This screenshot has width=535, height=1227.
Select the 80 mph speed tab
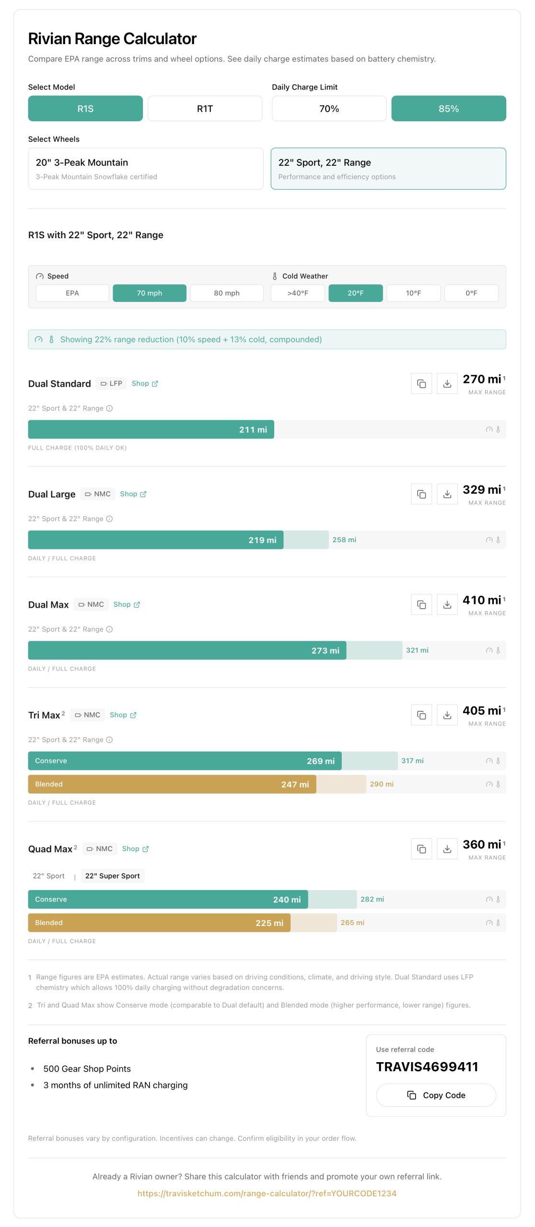click(226, 293)
